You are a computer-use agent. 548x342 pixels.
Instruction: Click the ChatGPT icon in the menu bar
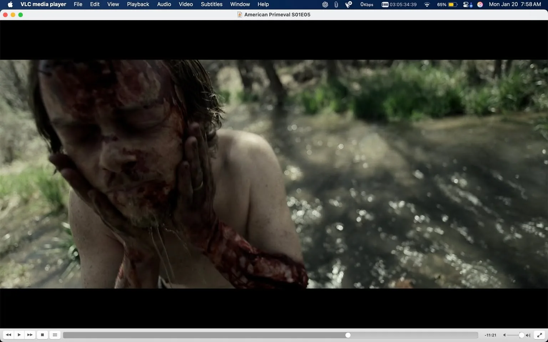325,5
